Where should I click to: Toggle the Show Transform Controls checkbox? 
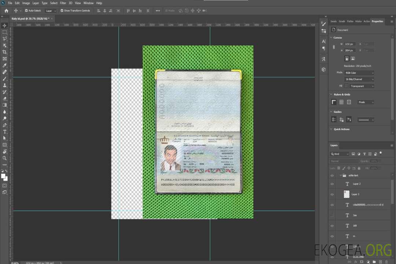tap(62, 11)
